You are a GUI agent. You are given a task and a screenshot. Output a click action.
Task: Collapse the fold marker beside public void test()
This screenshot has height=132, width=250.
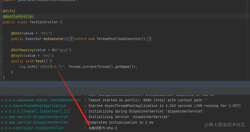2,61
